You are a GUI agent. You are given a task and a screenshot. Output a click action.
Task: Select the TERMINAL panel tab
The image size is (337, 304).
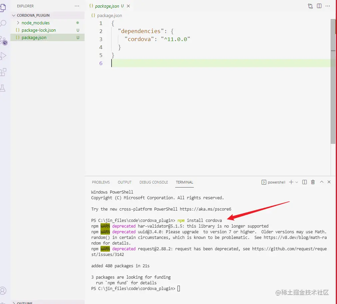click(184, 182)
